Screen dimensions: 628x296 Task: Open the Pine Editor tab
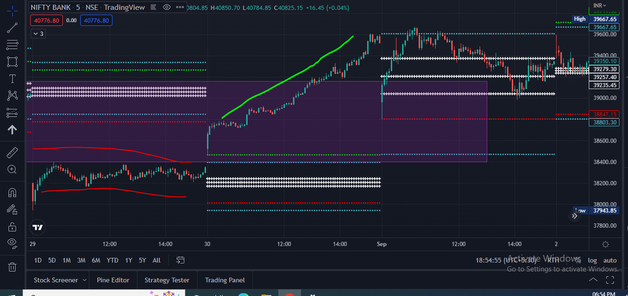(113, 280)
